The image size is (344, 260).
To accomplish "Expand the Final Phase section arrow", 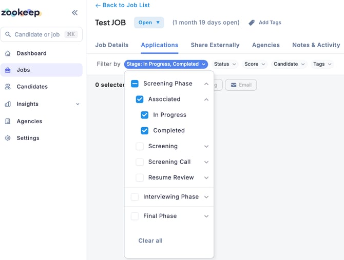I will point(206,216).
